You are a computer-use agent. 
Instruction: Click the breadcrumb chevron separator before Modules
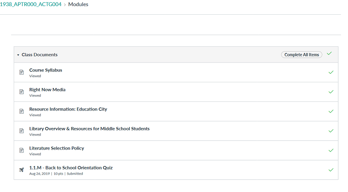tap(65, 5)
